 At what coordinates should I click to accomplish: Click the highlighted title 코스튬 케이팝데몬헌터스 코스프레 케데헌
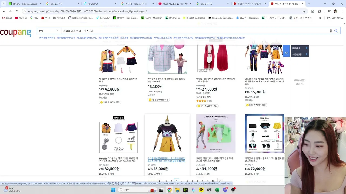click(166, 160)
